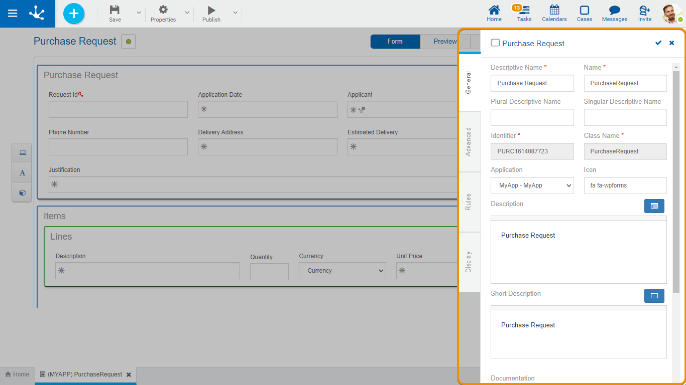Image resolution: width=686 pixels, height=385 pixels.
Task: Open the Application MyApp dropdown
Action: click(532, 185)
